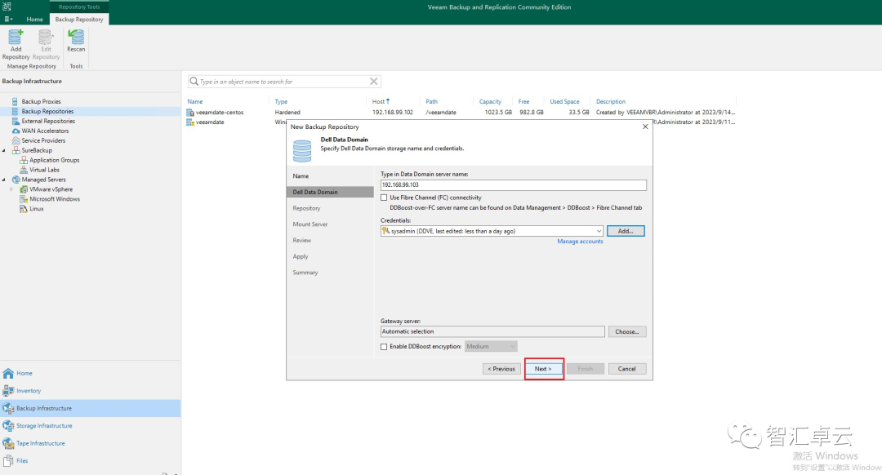Click the Choose... gateway server button
The height and width of the screenshot is (475, 882).
coord(626,331)
